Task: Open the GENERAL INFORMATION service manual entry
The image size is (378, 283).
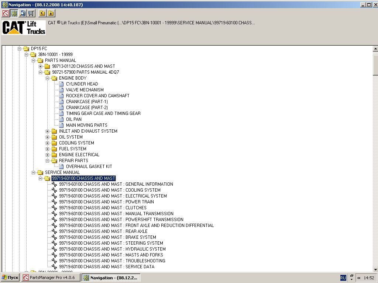Action: tap(116, 184)
